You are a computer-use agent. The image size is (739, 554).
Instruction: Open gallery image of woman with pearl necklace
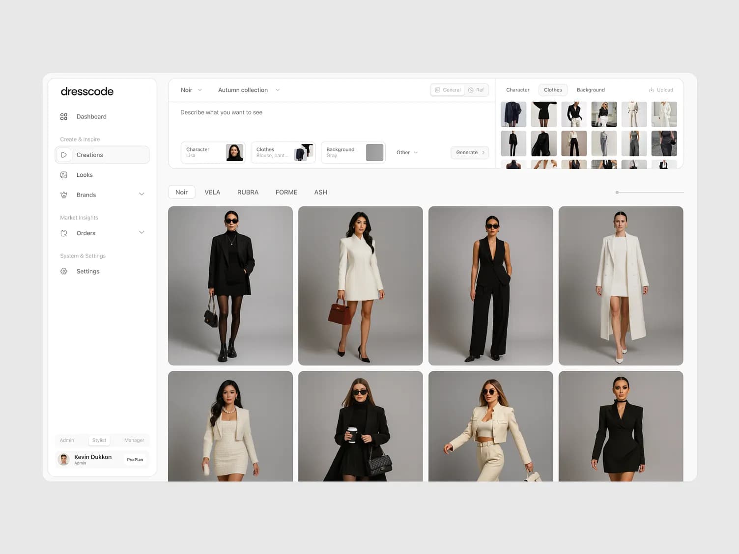[230, 426]
